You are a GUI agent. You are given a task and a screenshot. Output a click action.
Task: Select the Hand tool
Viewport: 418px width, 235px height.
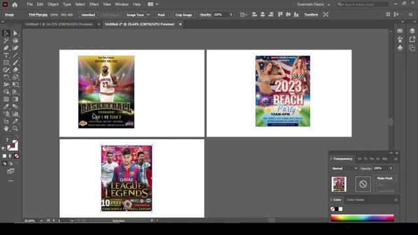tap(6, 129)
